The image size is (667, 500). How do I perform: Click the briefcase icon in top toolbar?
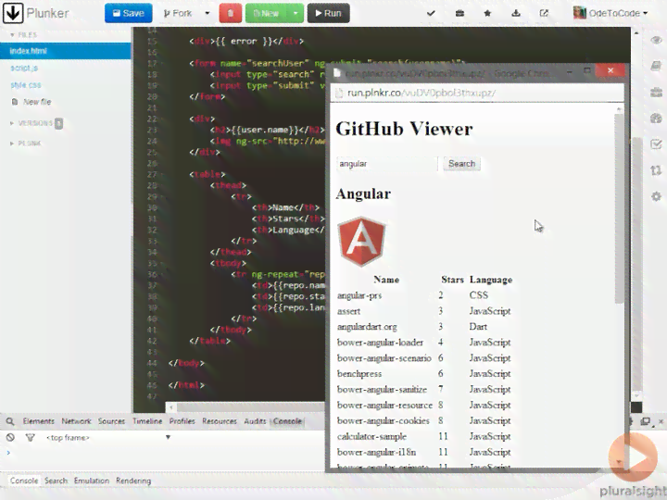coord(459,13)
